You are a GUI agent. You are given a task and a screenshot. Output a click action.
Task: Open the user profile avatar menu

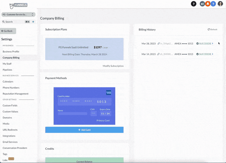(x=220, y=4)
